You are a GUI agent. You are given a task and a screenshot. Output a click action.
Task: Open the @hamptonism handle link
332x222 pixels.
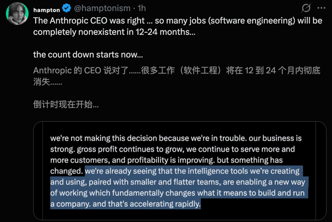tap(102, 8)
